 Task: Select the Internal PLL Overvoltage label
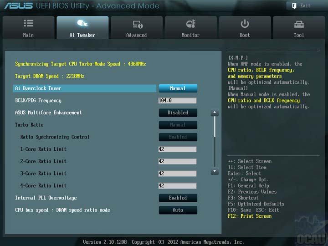[46, 198]
